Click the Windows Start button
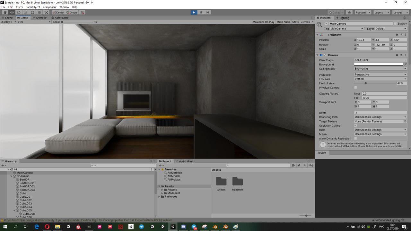411x231 pixels. click(x=5, y=227)
